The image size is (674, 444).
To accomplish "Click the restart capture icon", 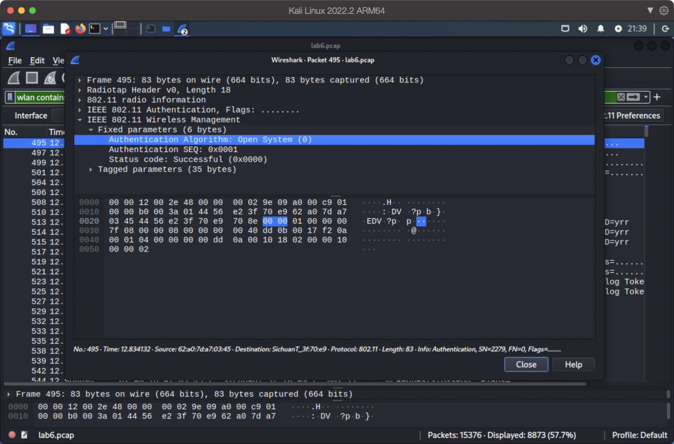I will (x=50, y=78).
